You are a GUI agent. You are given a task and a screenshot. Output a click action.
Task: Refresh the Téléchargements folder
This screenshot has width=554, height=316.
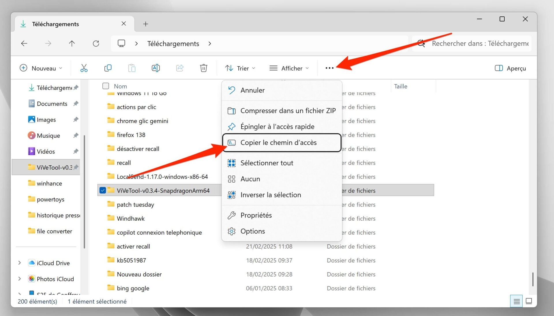(x=96, y=43)
